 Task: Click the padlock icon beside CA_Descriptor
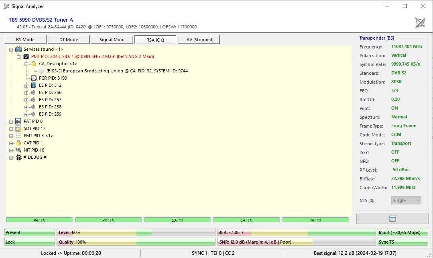[x=34, y=64]
